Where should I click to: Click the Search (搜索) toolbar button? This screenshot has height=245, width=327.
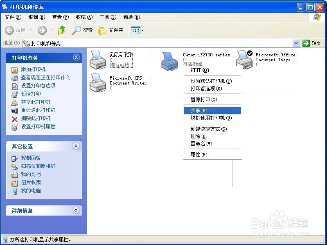coord(82,30)
